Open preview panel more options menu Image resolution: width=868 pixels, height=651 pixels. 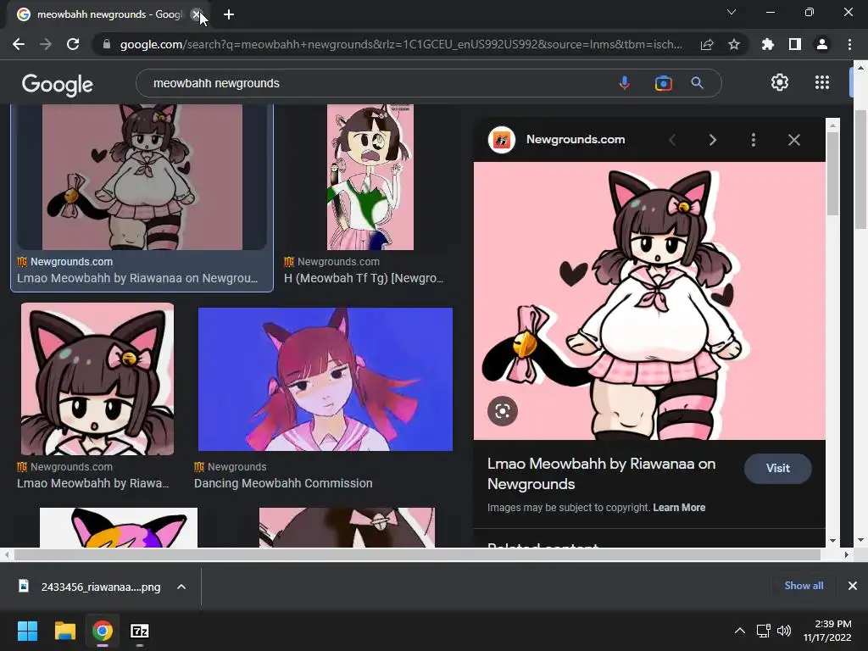(x=754, y=140)
